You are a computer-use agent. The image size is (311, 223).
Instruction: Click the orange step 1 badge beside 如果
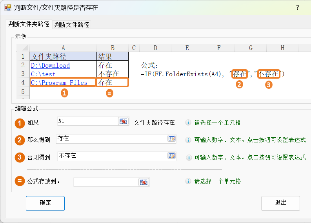tap(20, 123)
